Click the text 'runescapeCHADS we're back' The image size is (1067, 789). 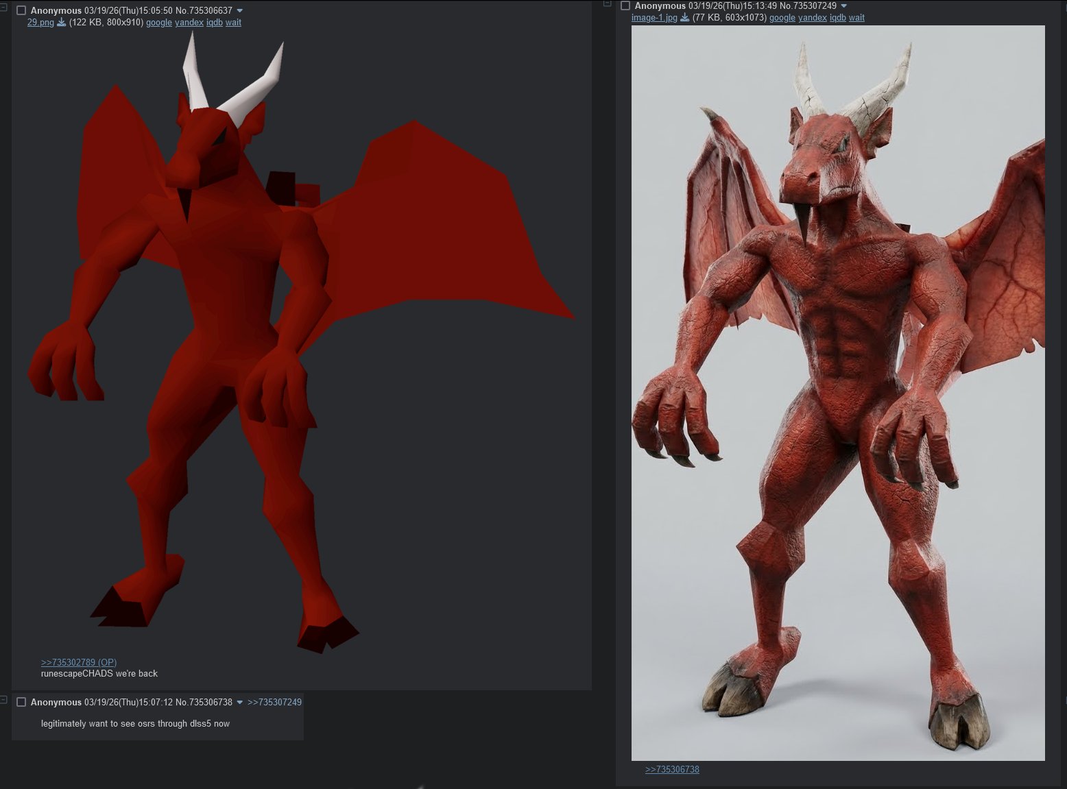tap(99, 674)
